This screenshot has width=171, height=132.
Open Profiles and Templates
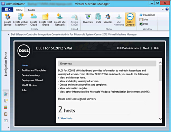34,70
